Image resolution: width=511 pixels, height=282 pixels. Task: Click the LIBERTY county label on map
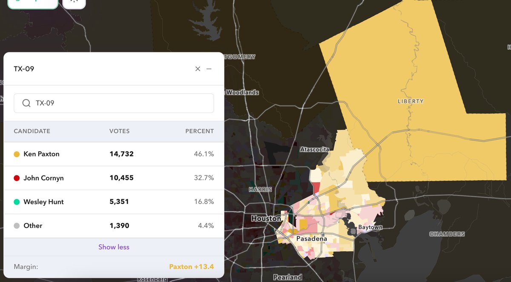point(411,101)
